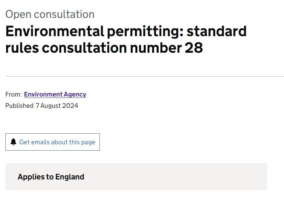
Task: Click the horizontal divider line under the title
Action: 145,76
